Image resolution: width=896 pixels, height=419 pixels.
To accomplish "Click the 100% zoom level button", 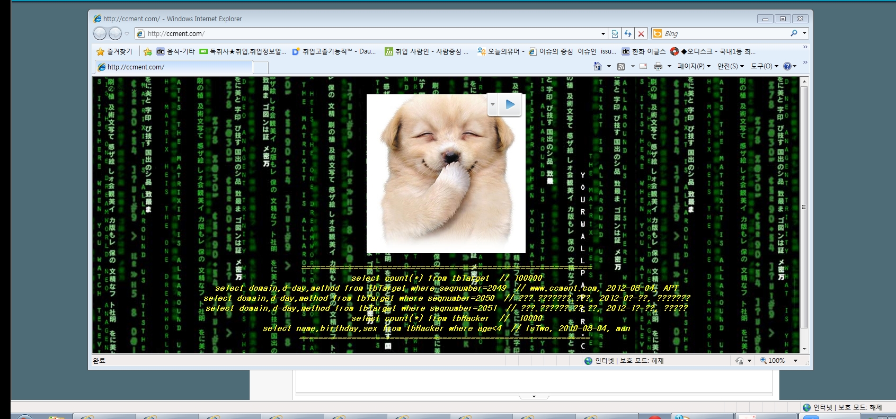I will pos(773,361).
